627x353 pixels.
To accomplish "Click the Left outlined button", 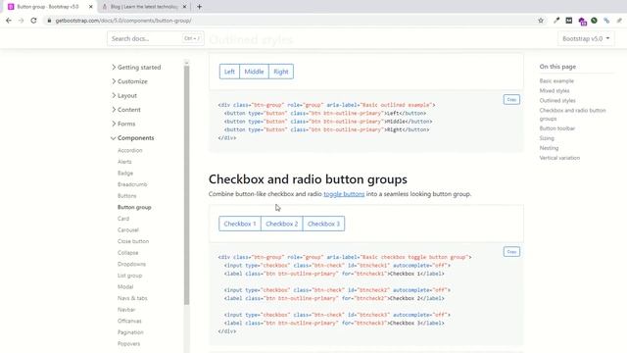I will point(229,72).
